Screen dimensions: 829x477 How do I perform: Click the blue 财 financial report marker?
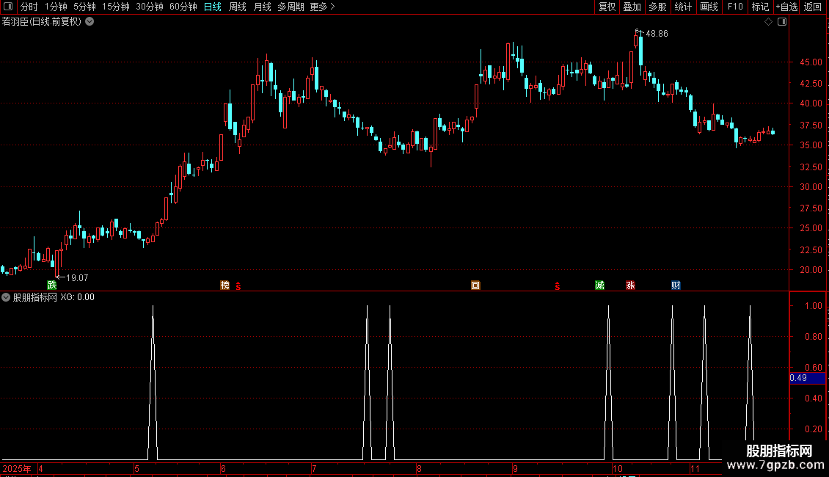676,285
